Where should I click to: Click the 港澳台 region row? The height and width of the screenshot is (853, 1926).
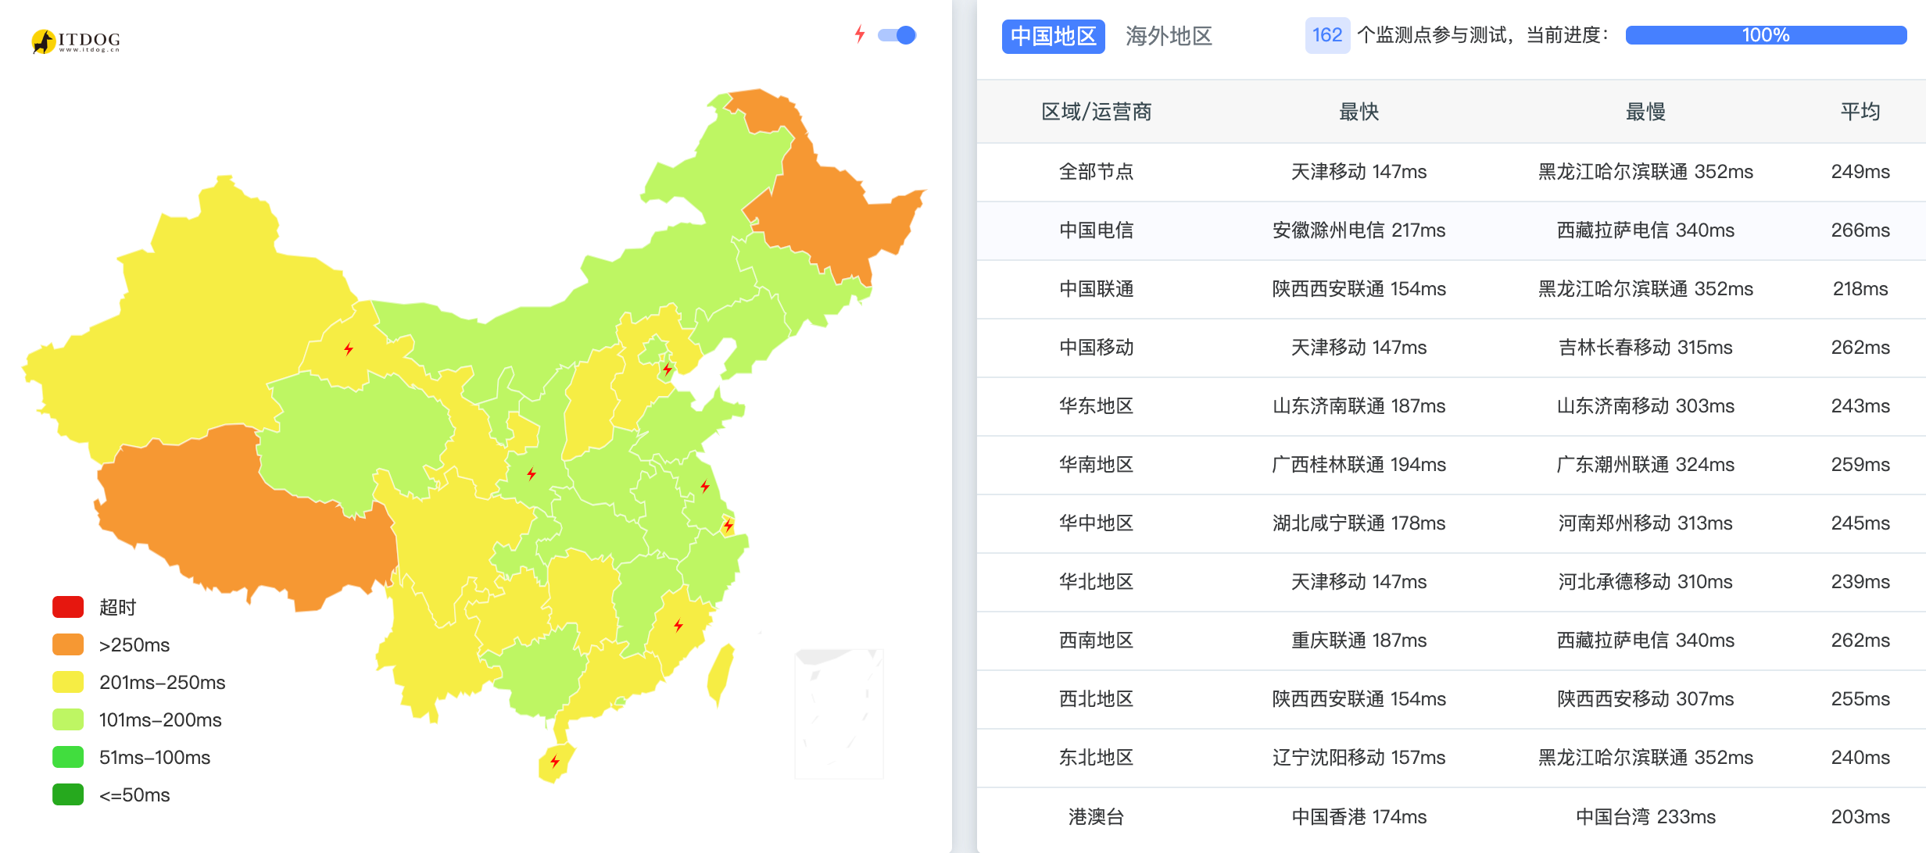[1096, 817]
